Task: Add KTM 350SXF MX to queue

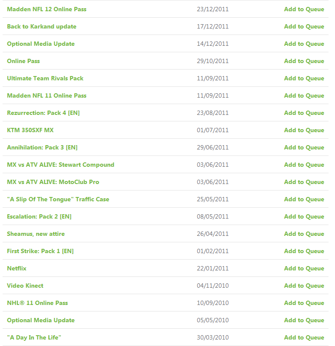Action: pos(304,130)
